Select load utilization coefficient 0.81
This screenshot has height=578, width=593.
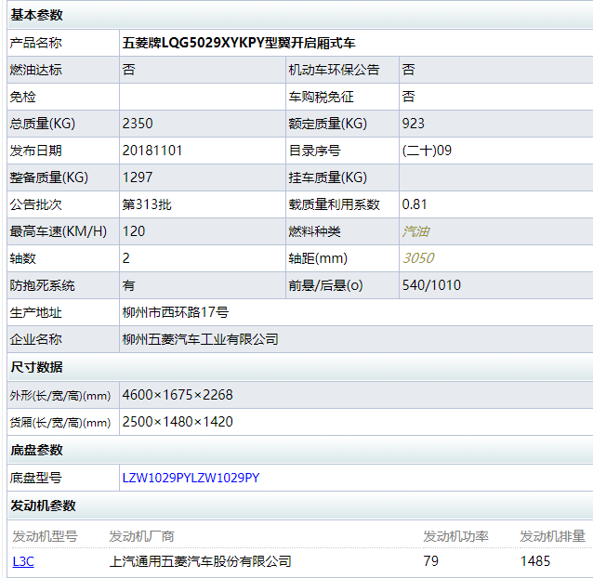click(x=415, y=204)
